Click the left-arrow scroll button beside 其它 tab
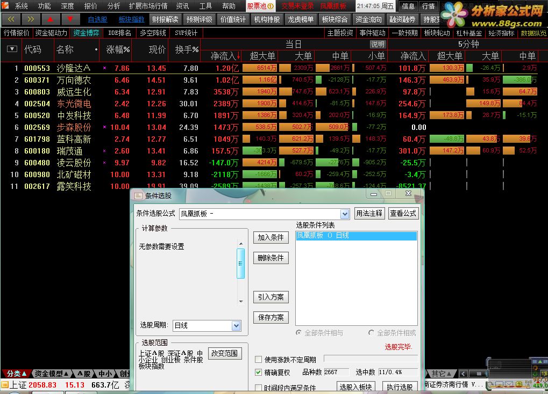The height and width of the screenshot is (394, 548). pyautogui.click(x=463, y=374)
